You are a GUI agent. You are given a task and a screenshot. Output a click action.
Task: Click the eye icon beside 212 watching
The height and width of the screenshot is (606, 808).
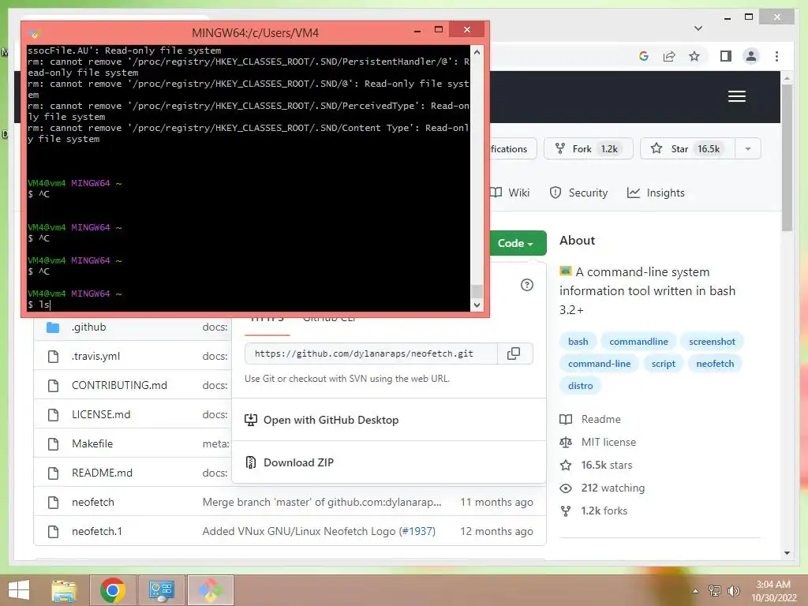[x=565, y=488]
